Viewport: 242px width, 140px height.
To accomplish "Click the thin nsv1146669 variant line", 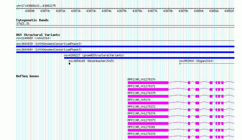I will [125, 41].
